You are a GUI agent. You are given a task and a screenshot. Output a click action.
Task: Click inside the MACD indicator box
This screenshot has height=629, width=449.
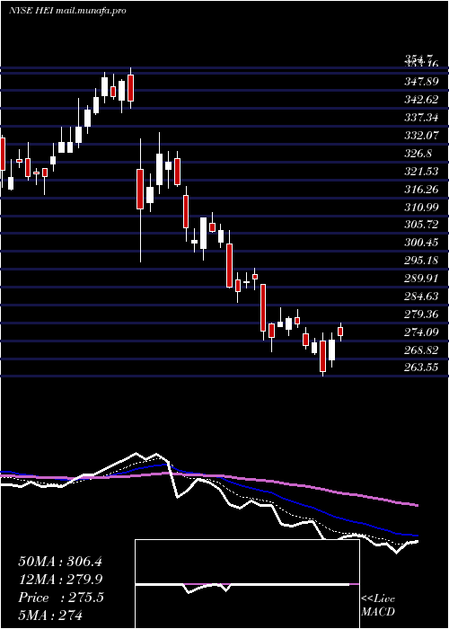click(x=247, y=584)
